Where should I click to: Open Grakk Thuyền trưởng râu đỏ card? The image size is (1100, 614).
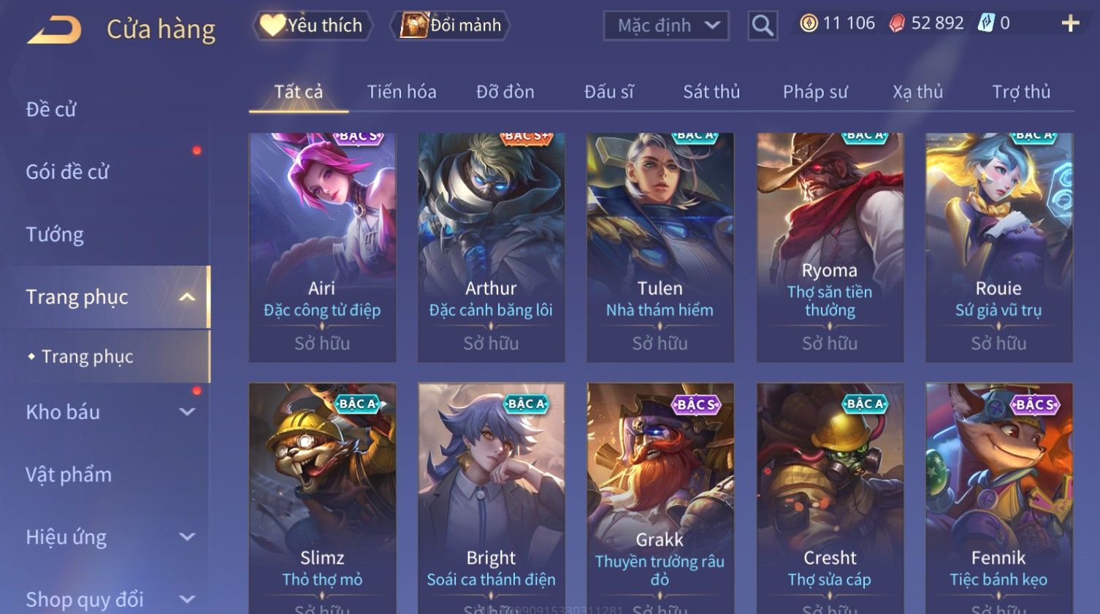pyautogui.click(x=660, y=498)
